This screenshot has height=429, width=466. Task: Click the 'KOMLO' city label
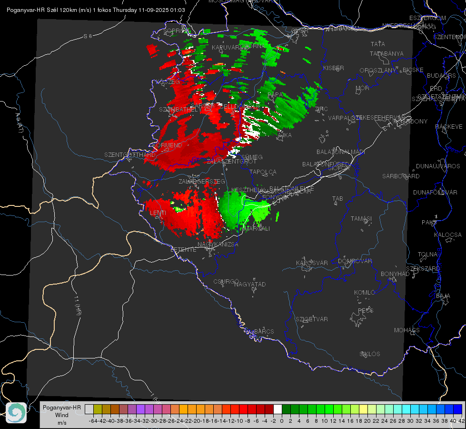[365, 293]
